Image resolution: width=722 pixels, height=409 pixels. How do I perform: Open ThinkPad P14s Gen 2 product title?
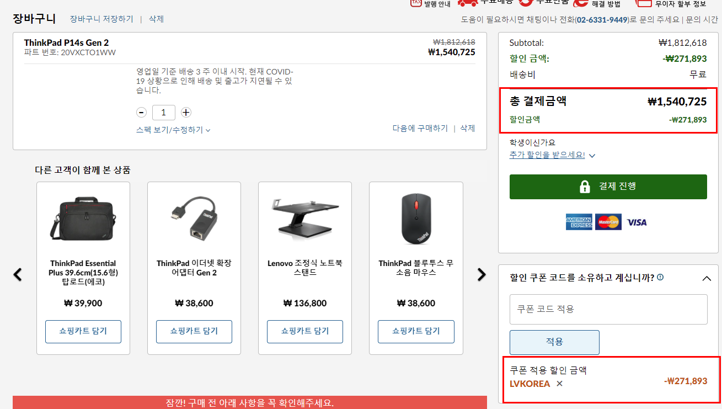click(x=66, y=43)
